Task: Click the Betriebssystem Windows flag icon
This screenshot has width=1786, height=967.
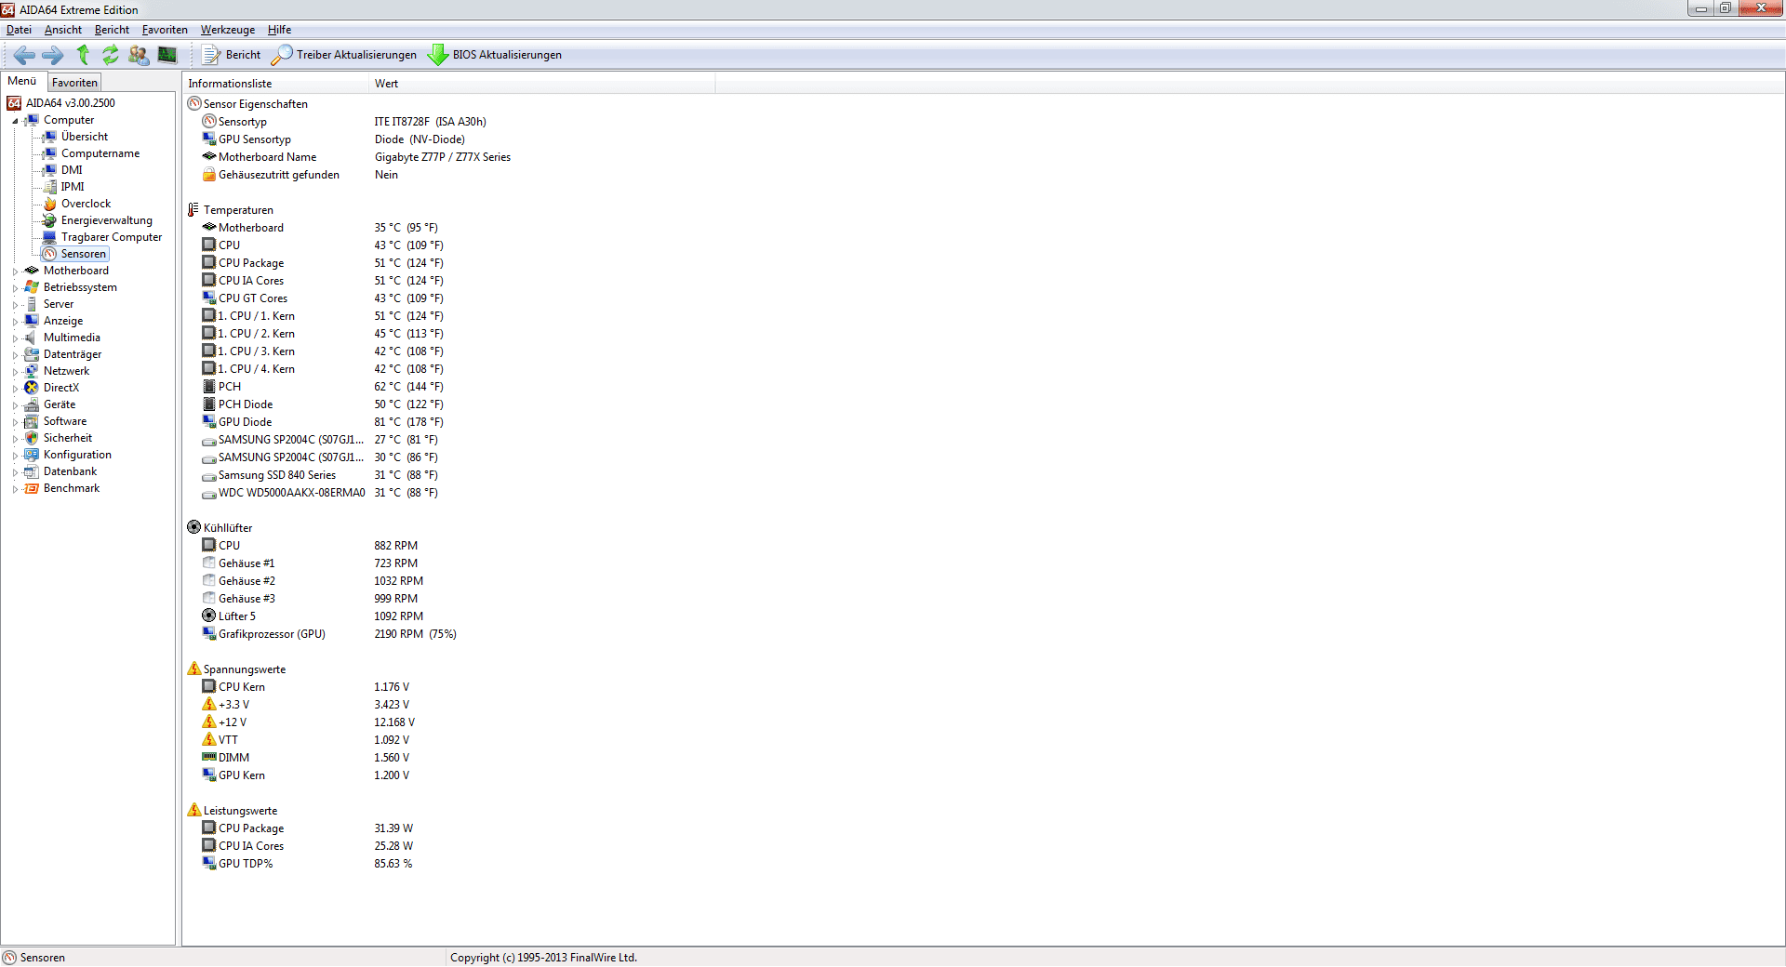Action: tap(32, 287)
